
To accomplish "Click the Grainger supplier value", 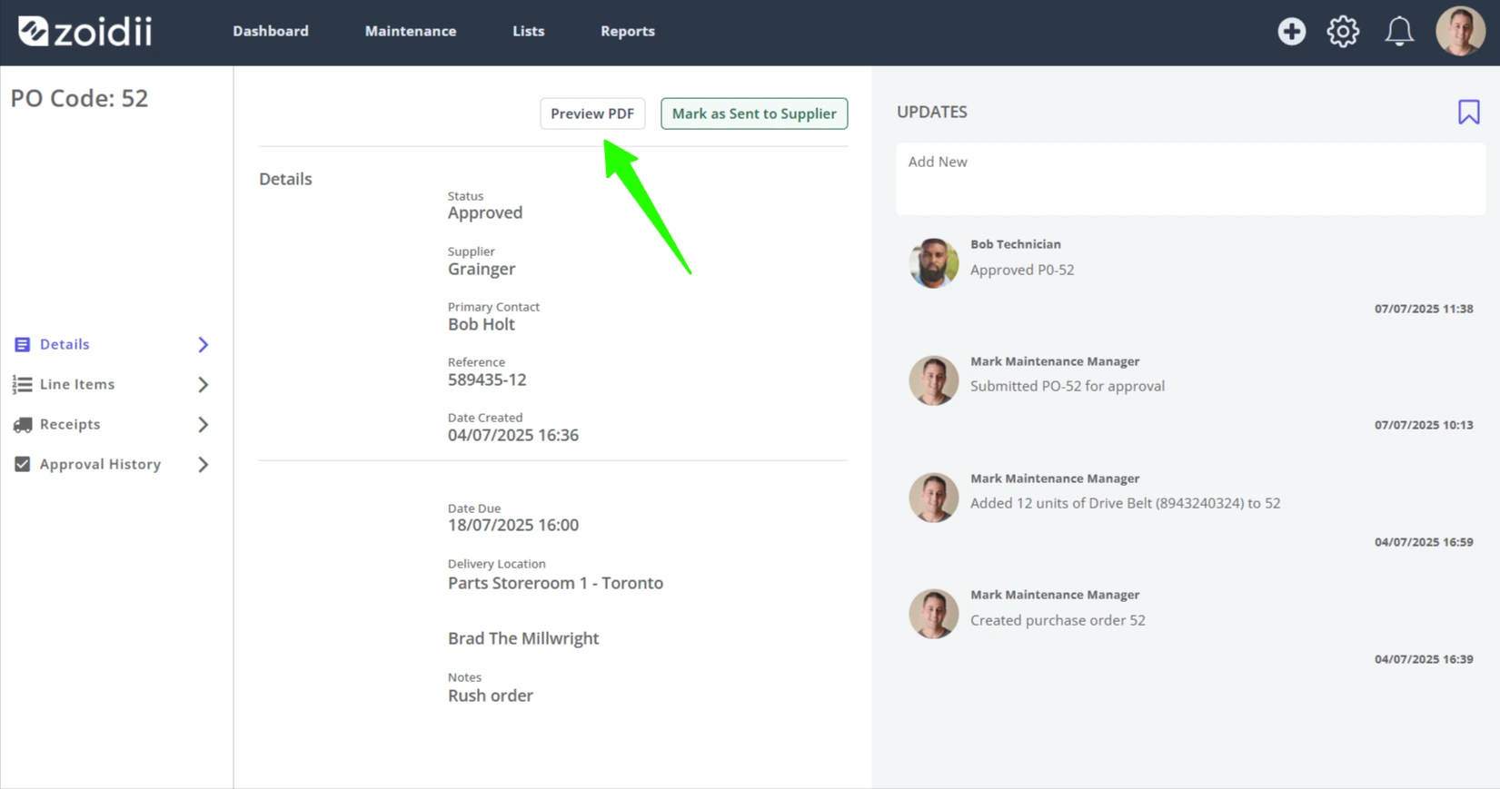I will tap(482, 269).
